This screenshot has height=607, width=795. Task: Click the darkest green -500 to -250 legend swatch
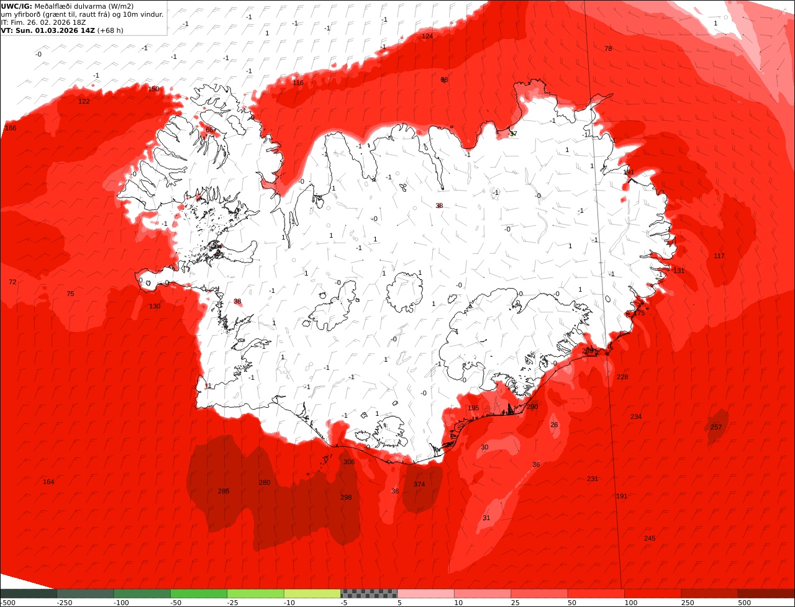point(29,593)
